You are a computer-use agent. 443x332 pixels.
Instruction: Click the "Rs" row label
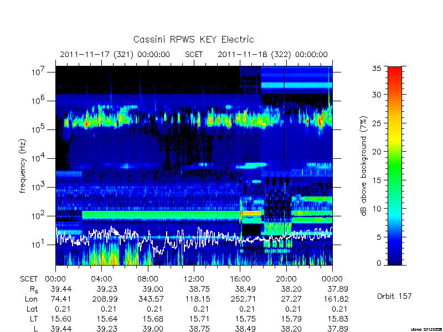[34, 289]
